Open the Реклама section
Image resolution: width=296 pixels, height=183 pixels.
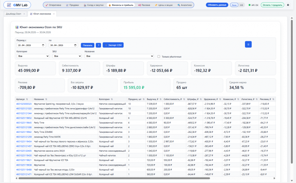point(144,5)
